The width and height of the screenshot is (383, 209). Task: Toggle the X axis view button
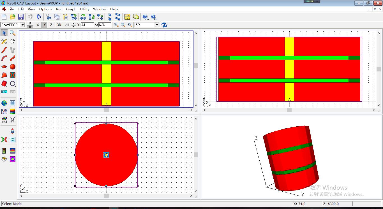pyautogui.click(x=38, y=25)
